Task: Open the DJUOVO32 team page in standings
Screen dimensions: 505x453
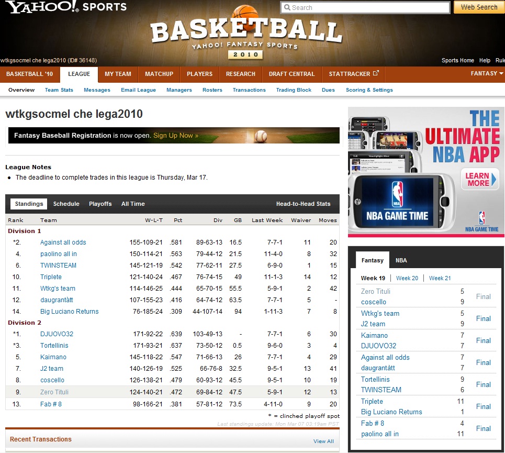Action: point(57,334)
